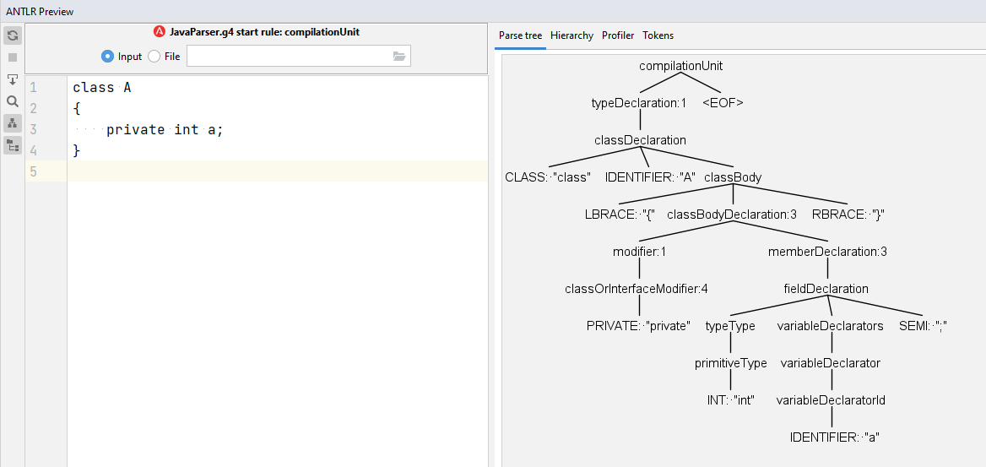986x467 pixels.
Task: Select the fieldDeclaration node
Action: pyautogui.click(x=826, y=289)
